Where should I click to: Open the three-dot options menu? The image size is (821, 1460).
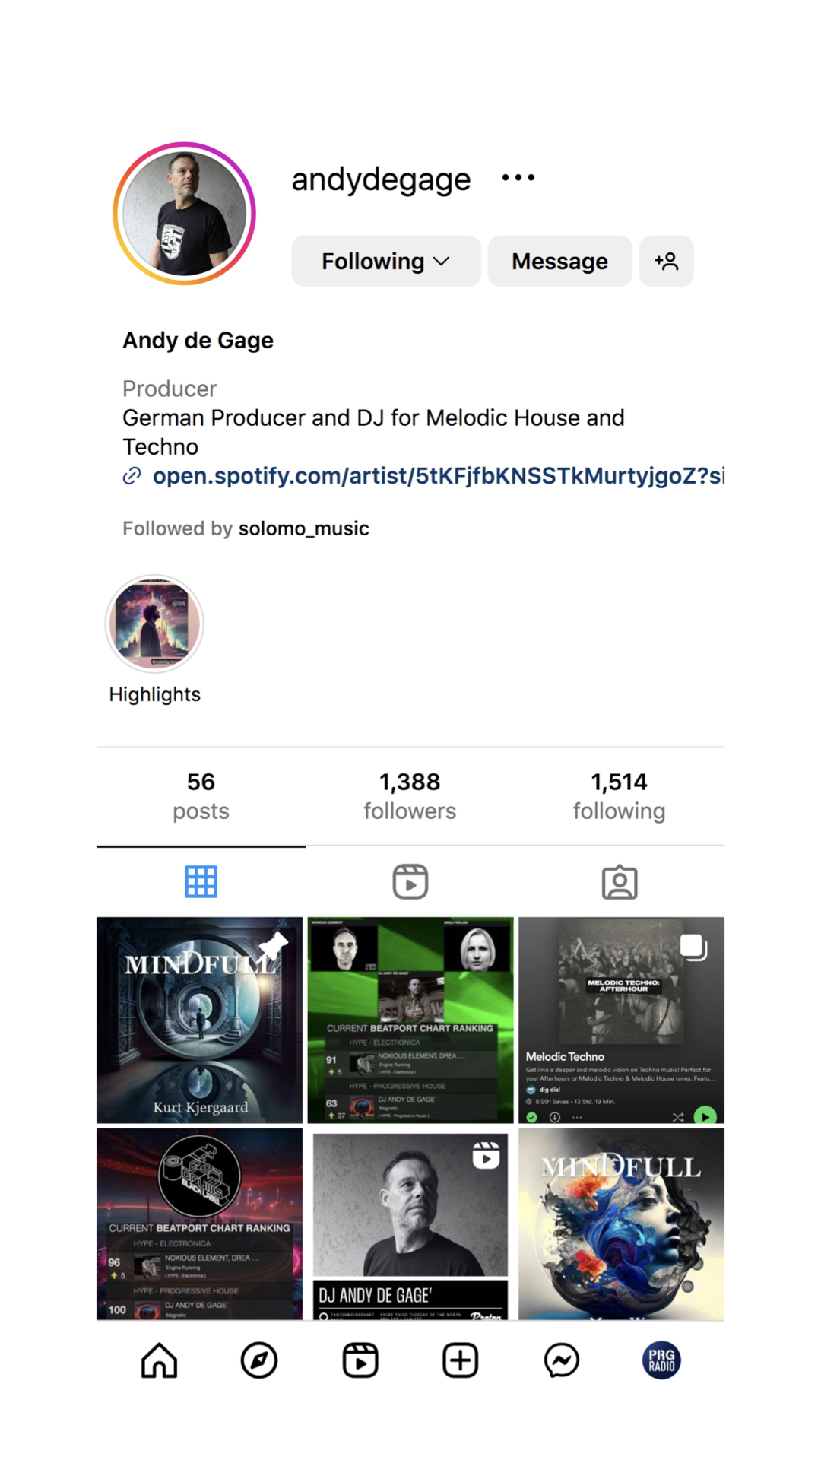point(518,178)
